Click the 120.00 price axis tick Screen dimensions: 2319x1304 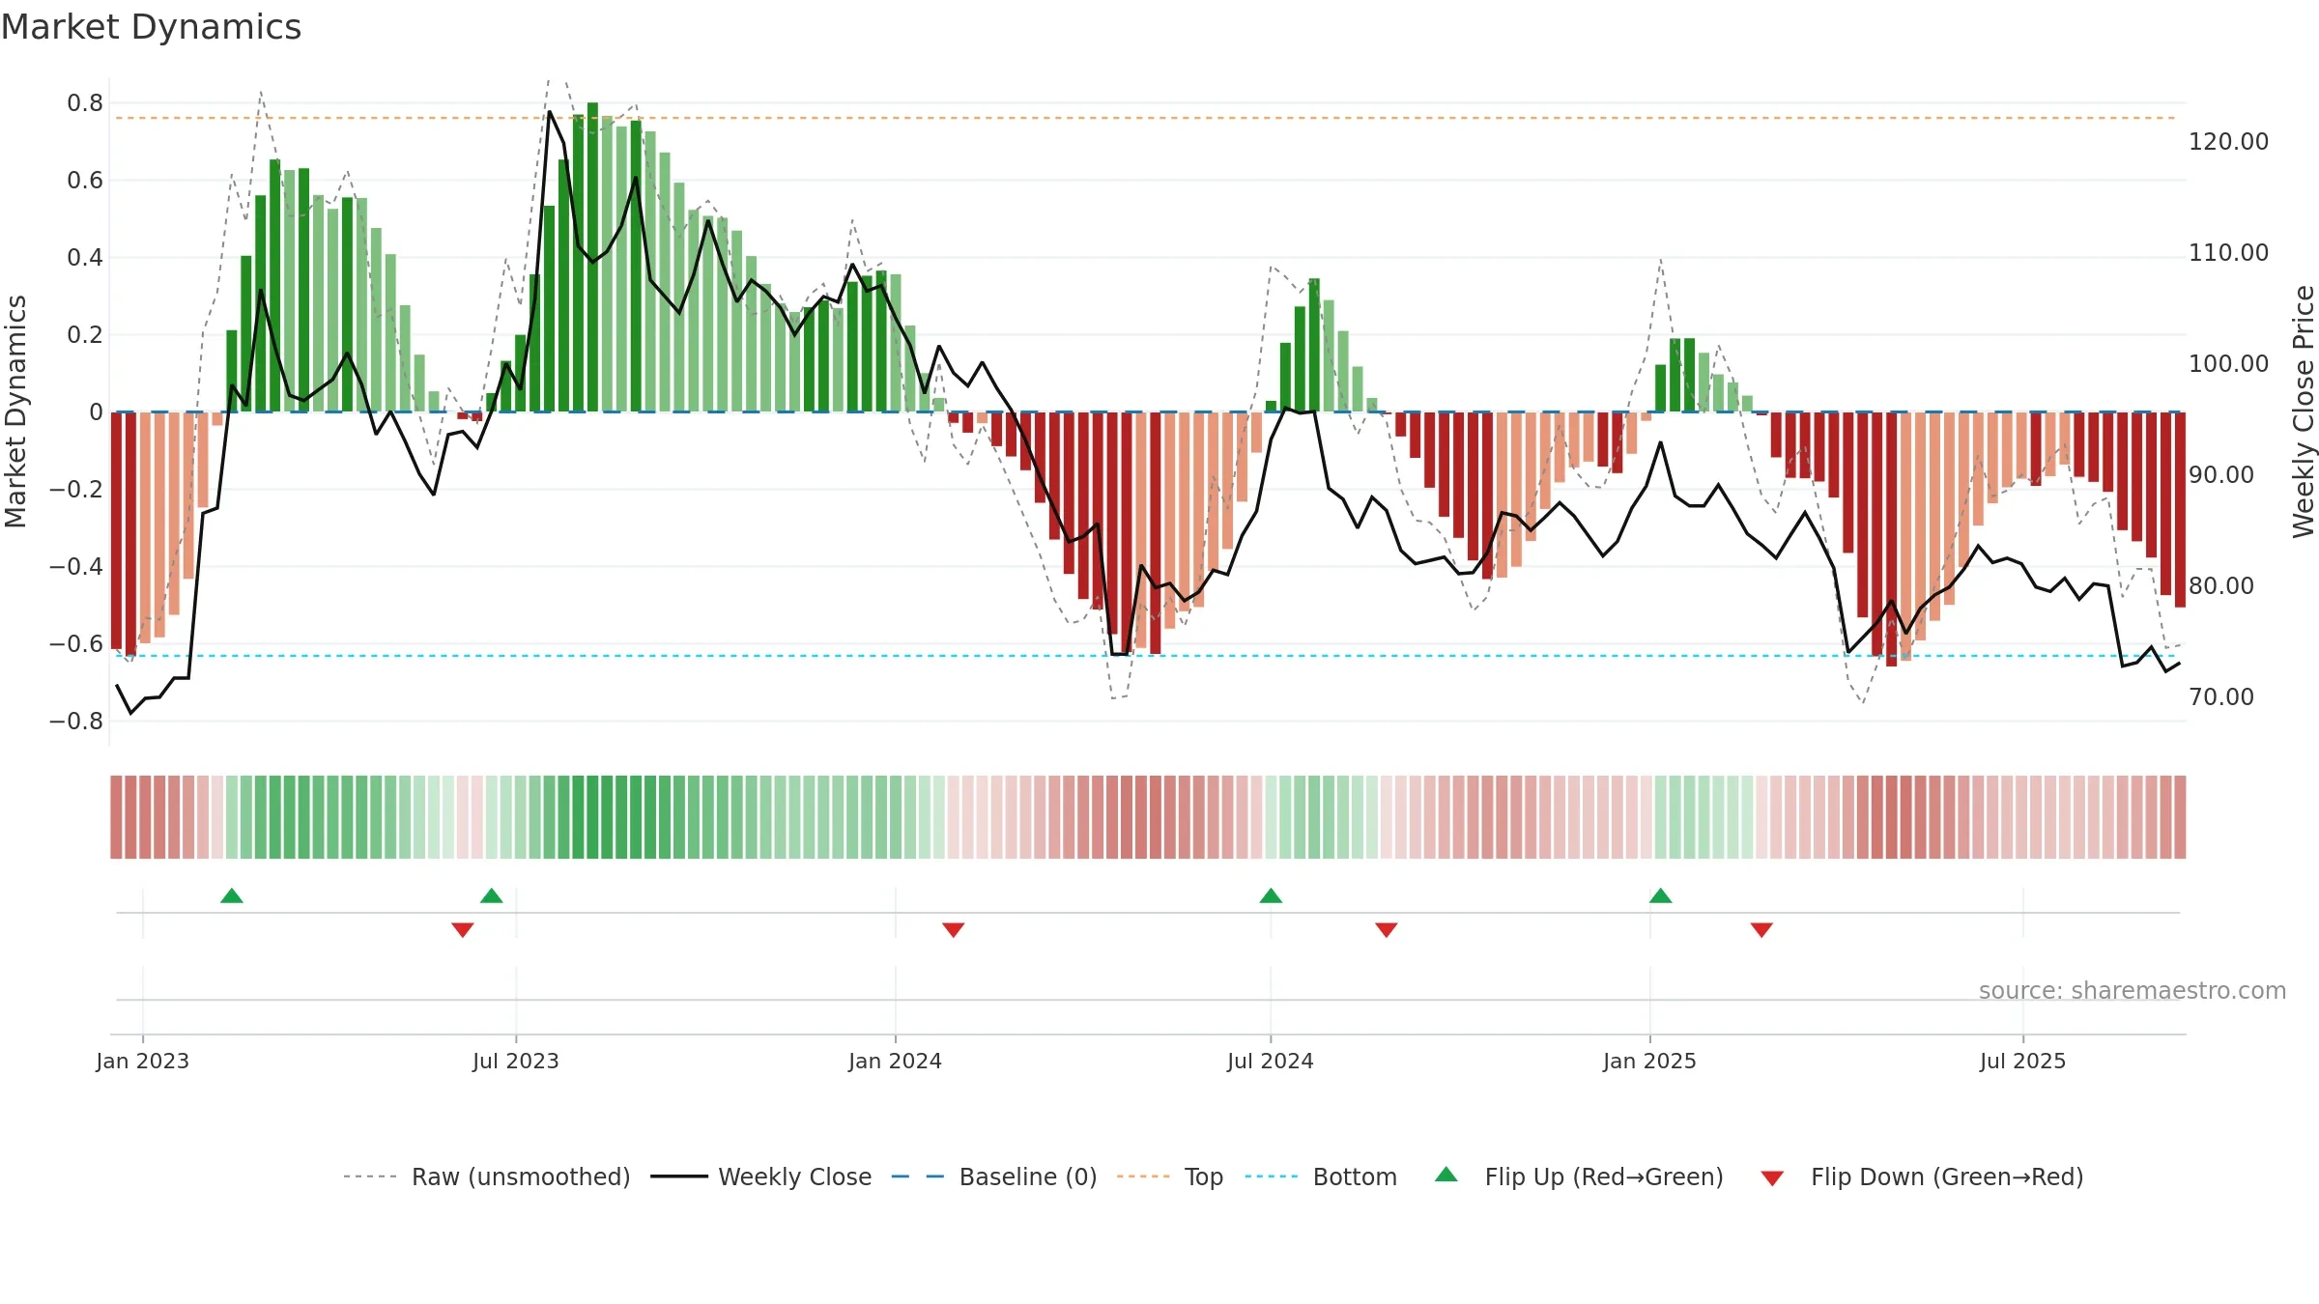[x=2229, y=142]
